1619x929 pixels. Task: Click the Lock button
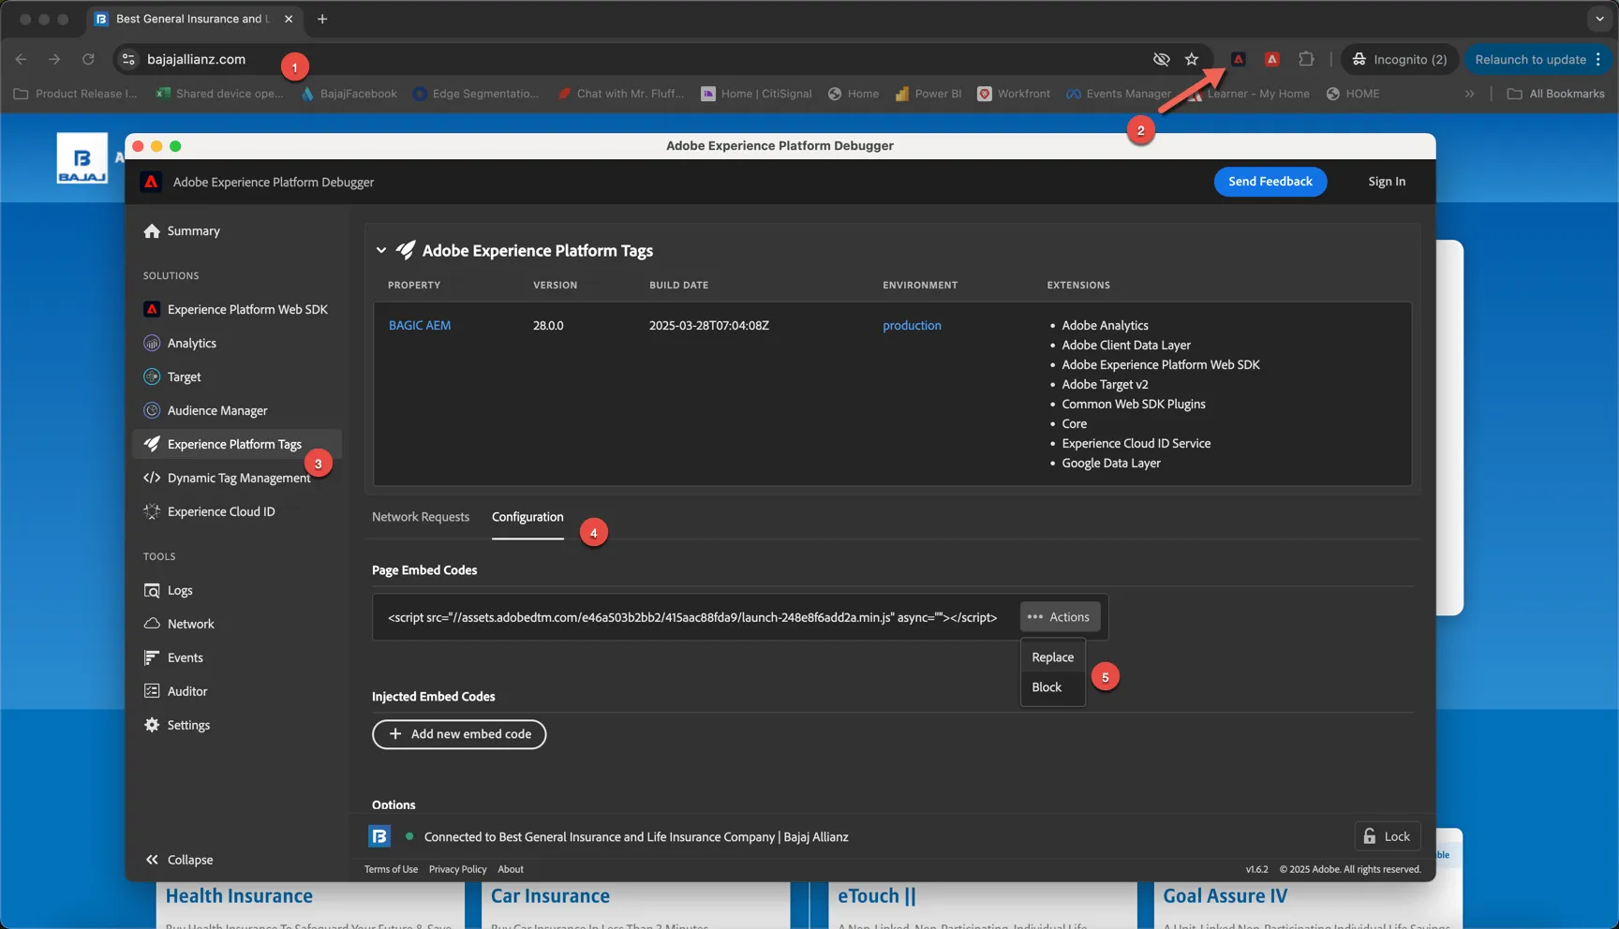pyautogui.click(x=1388, y=836)
